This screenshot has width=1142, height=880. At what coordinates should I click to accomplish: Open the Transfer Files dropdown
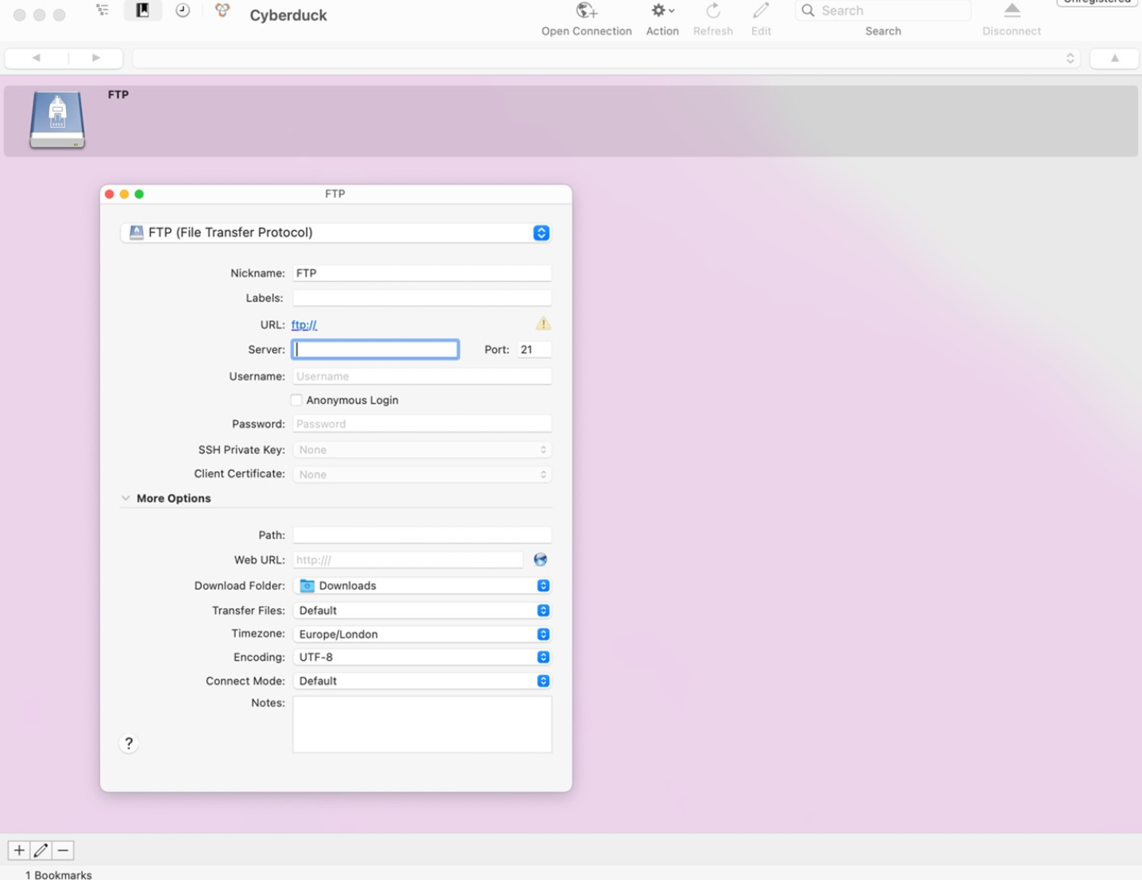pyautogui.click(x=422, y=611)
